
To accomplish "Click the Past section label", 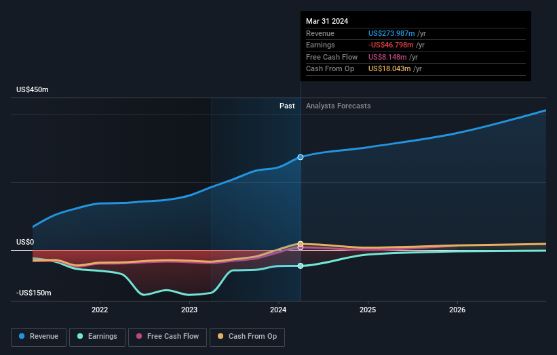I will [287, 106].
